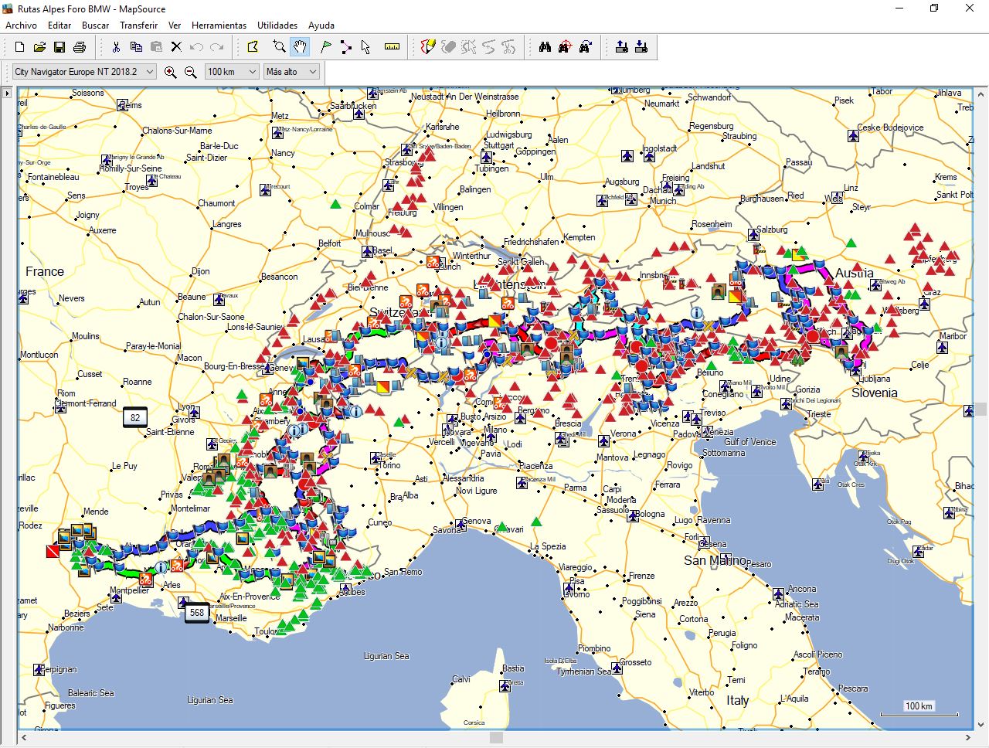
Task: Open the Transferir menu
Action: coord(138,25)
